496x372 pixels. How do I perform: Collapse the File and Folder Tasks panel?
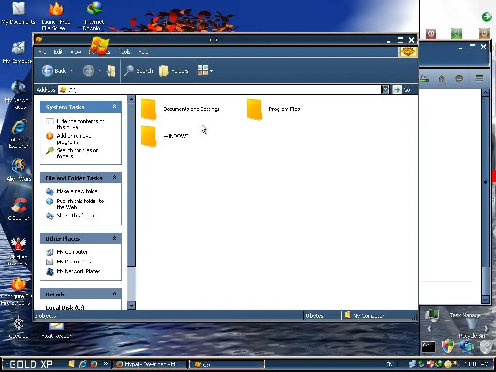click(114, 178)
